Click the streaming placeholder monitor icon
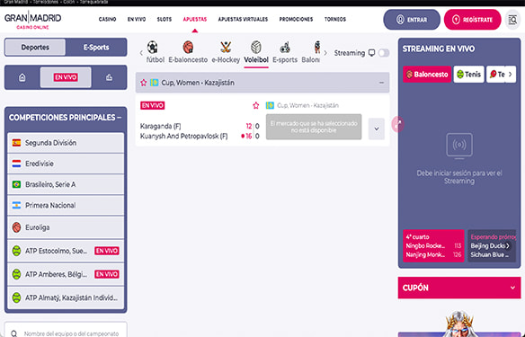The image size is (525, 337). click(x=459, y=146)
